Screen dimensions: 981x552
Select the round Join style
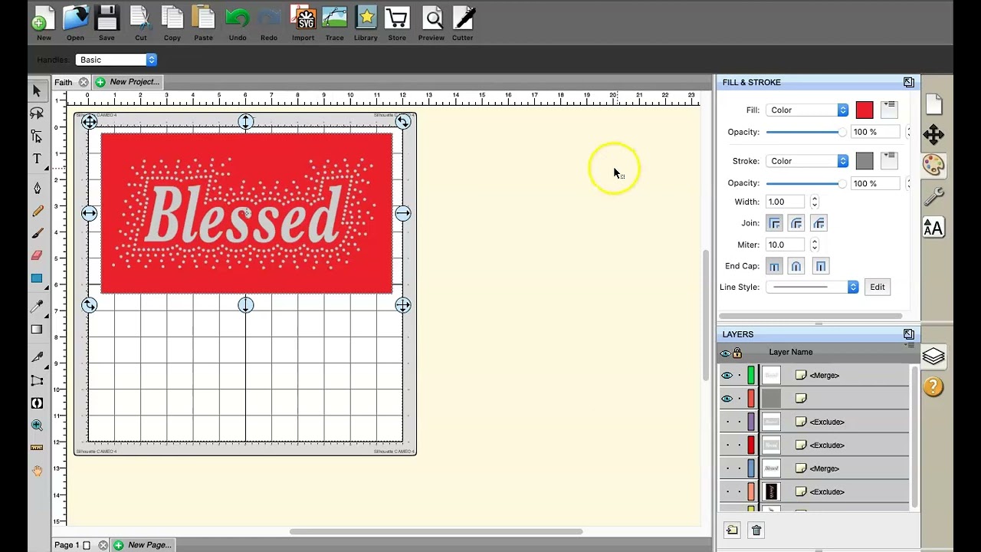pyautogui.click(x=796, y=223)
